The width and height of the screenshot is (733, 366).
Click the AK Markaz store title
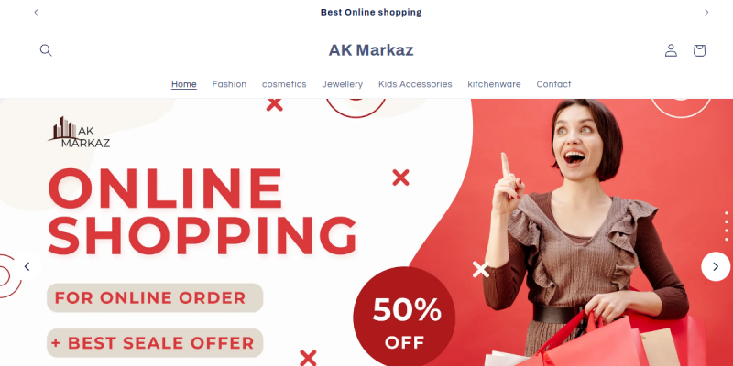(x=371, y=50)
